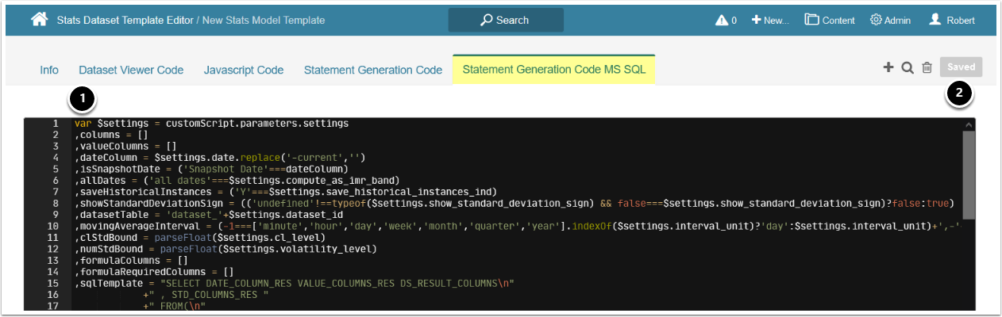
Task: Go to Statement Generation Code tab
Action: (372, 70)
